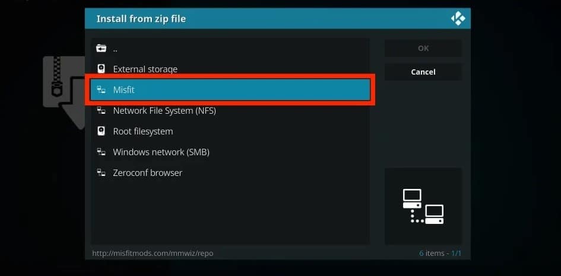This screenshot has width=561, height=276.
Task: Click the Root filesystem drive icon
Action: point(102,131)
